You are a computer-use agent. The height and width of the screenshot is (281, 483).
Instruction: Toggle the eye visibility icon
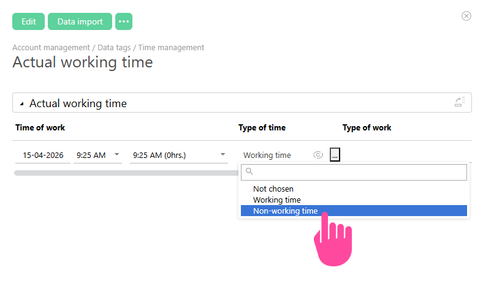[318, 155]
